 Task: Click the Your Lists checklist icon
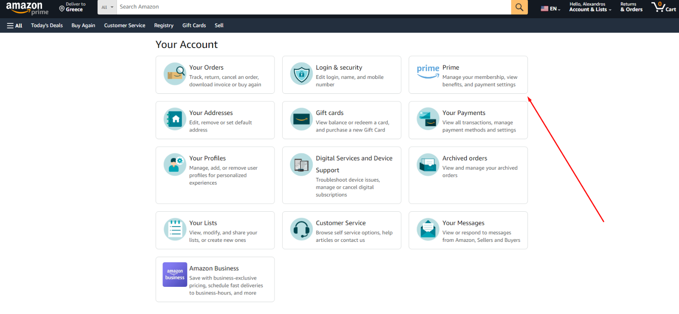(175, 230)
